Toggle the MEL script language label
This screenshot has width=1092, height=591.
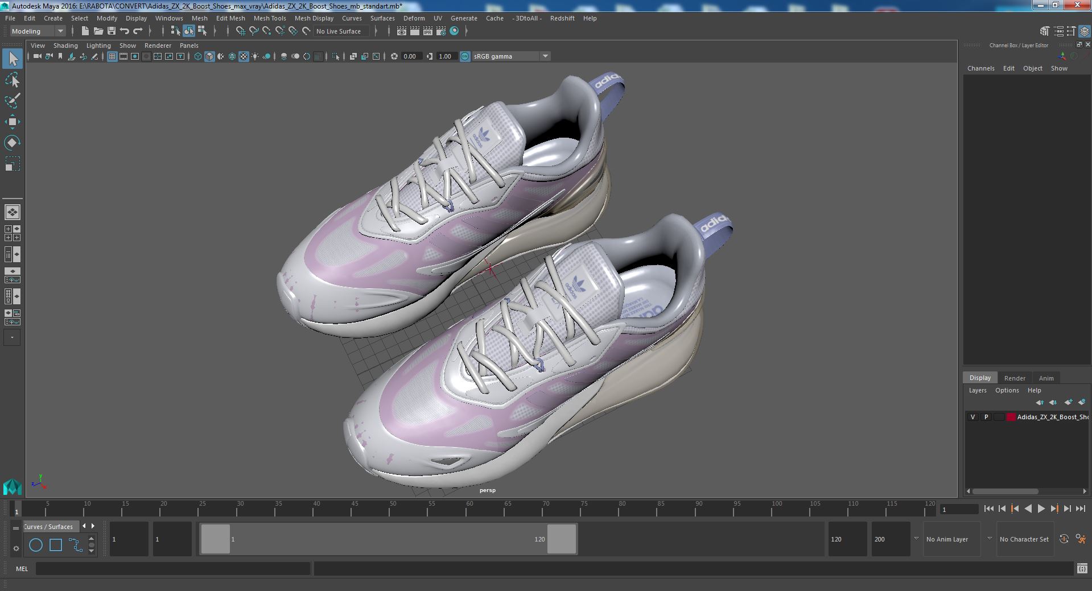(22, 569)
